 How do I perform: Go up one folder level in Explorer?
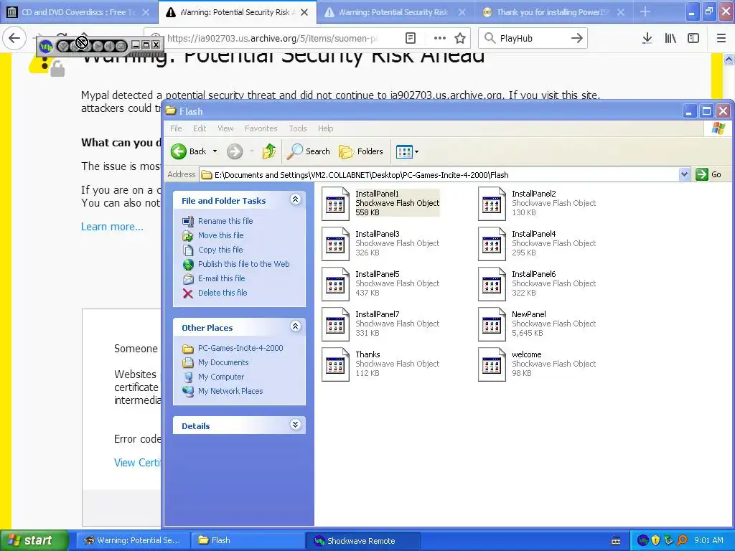pos(269,151)
